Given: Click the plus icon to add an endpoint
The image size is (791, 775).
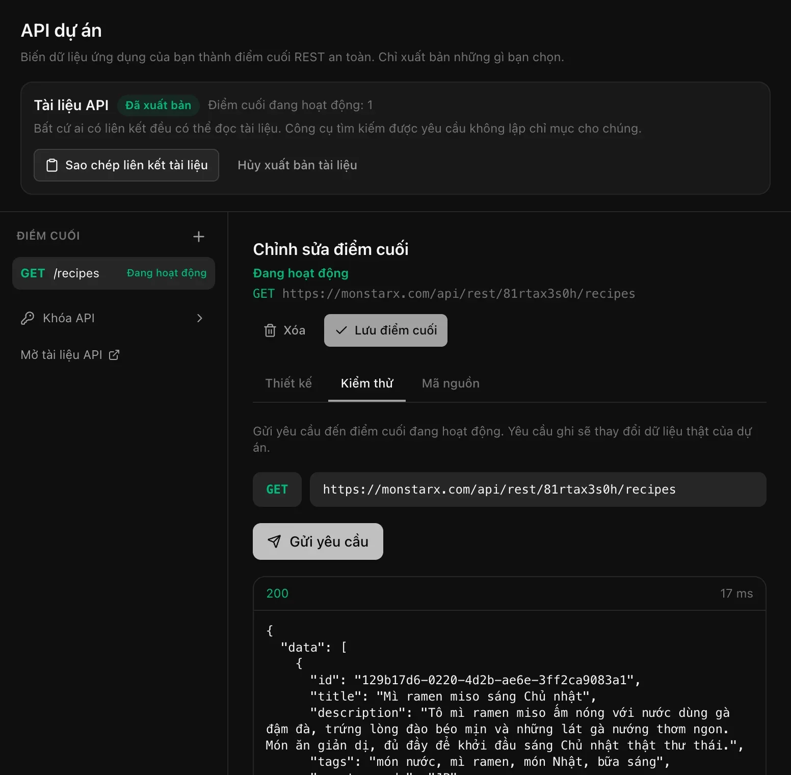Looking at the screenshot, I should click(x=199, y=237).
